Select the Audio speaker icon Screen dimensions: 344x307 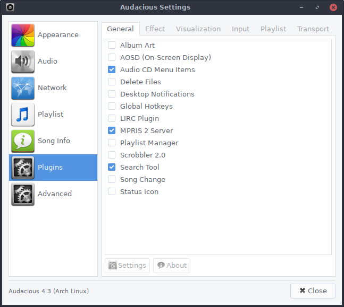pyautogui.click(x=23, y=62)
